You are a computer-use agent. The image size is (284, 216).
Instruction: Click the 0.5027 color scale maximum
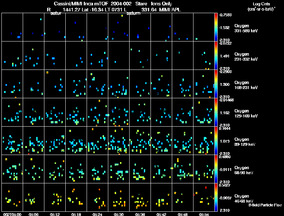coord(225,185)
